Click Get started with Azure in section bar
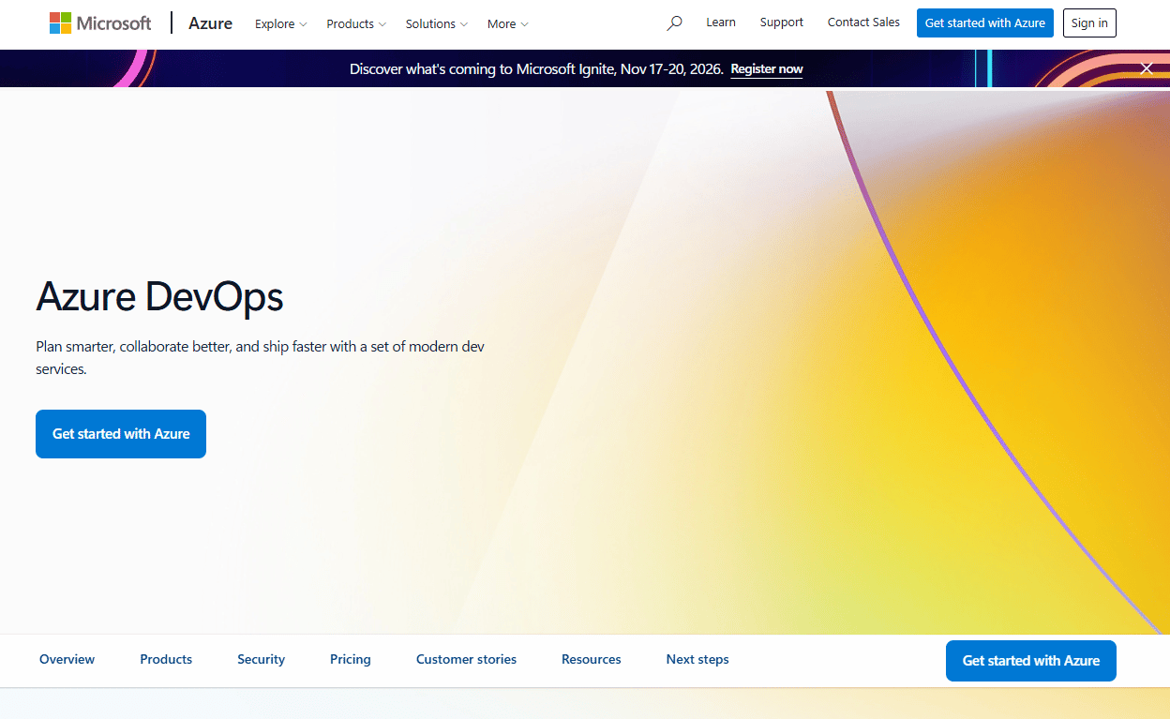Viewport: 1170px width, 719px height. click(1031, 661)
